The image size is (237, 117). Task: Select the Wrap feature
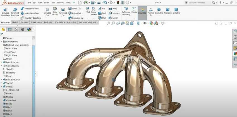[113, 9]
